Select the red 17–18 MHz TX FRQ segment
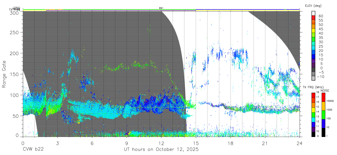This screenshot has height=155, width=337. point(313,95)
